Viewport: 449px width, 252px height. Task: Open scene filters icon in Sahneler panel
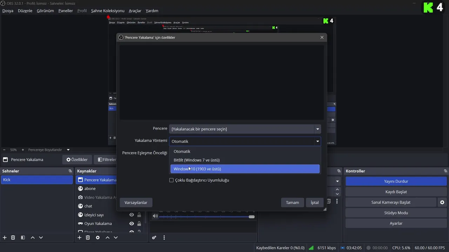(x=23, y=237)
